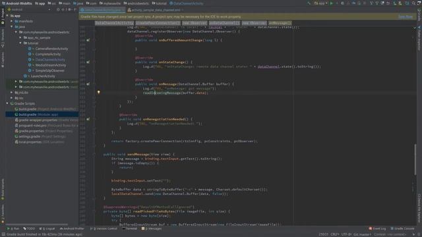Click the build hammer icon in the toolbar

coord(309,3)
